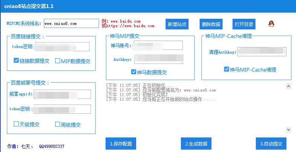
Task: Enable the 天级提交 checkbox
Action: tap(16, 124)
